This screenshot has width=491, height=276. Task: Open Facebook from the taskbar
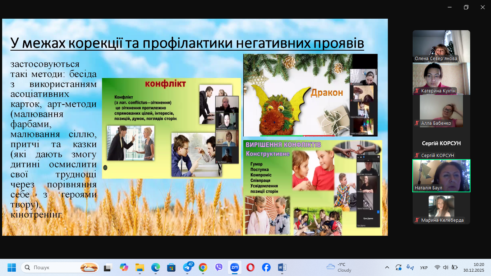[266, 267]
